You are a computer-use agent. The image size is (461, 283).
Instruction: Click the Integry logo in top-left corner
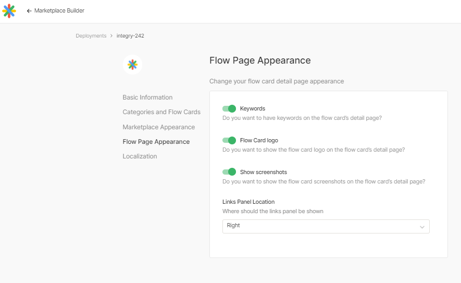pyautogui.click(x=9, y=11)
